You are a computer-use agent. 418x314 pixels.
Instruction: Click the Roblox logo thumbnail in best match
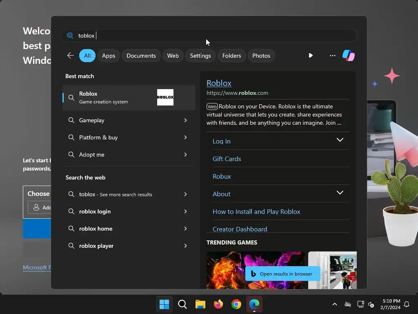pos(165,97)
